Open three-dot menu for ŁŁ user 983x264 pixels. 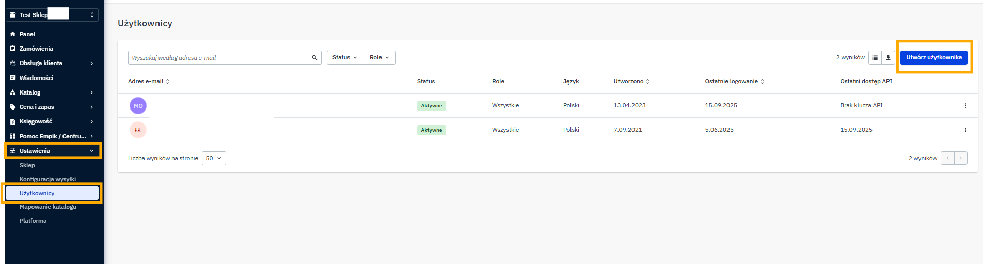pyautogui.click(x=965, y=130)
